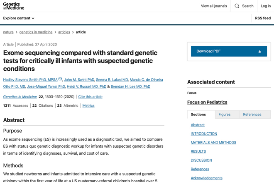The image size is (274, 182).
Task: Open View all journals
Action: click(214, 6)
